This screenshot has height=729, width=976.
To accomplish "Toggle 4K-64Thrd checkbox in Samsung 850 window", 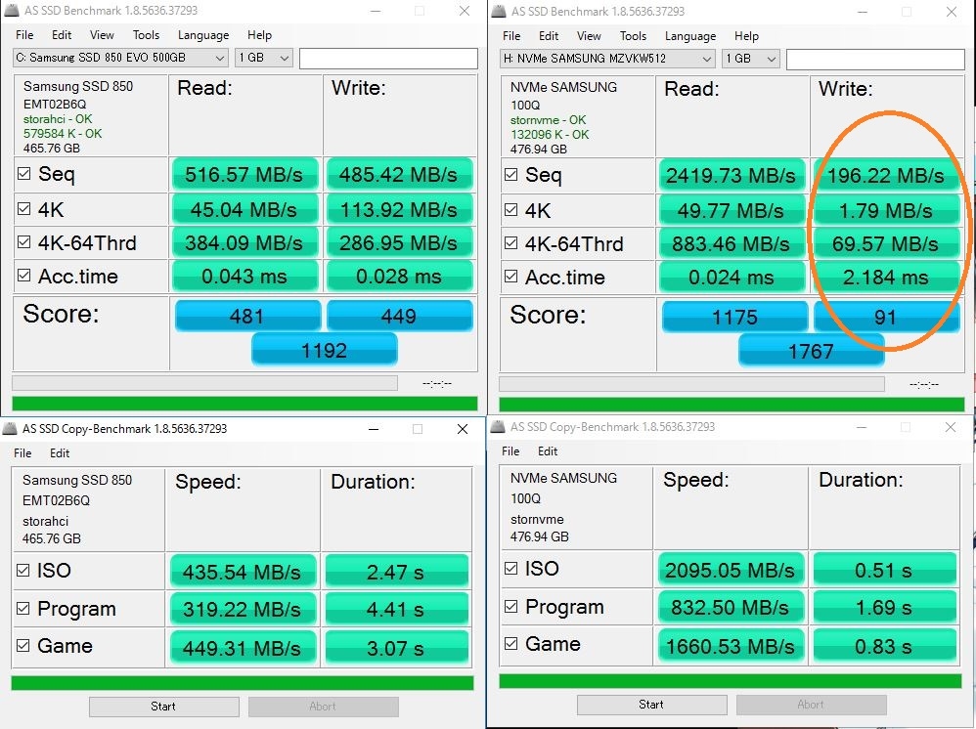I will (x=23, y=242).
